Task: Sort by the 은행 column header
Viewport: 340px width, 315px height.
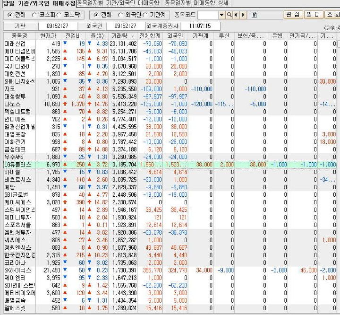Action: tap(278, 36)
